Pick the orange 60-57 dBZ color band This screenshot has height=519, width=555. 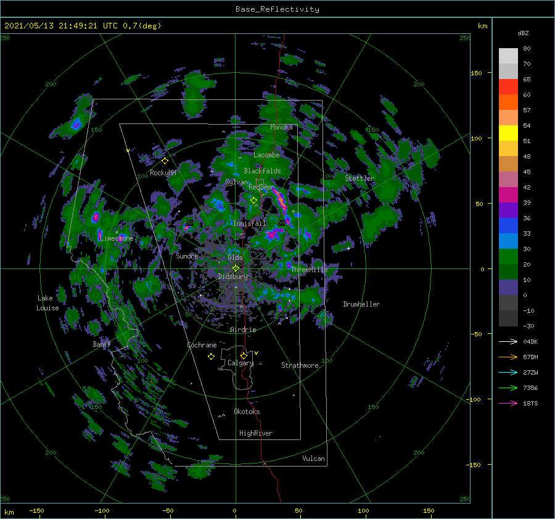click(x=508, y=102)
